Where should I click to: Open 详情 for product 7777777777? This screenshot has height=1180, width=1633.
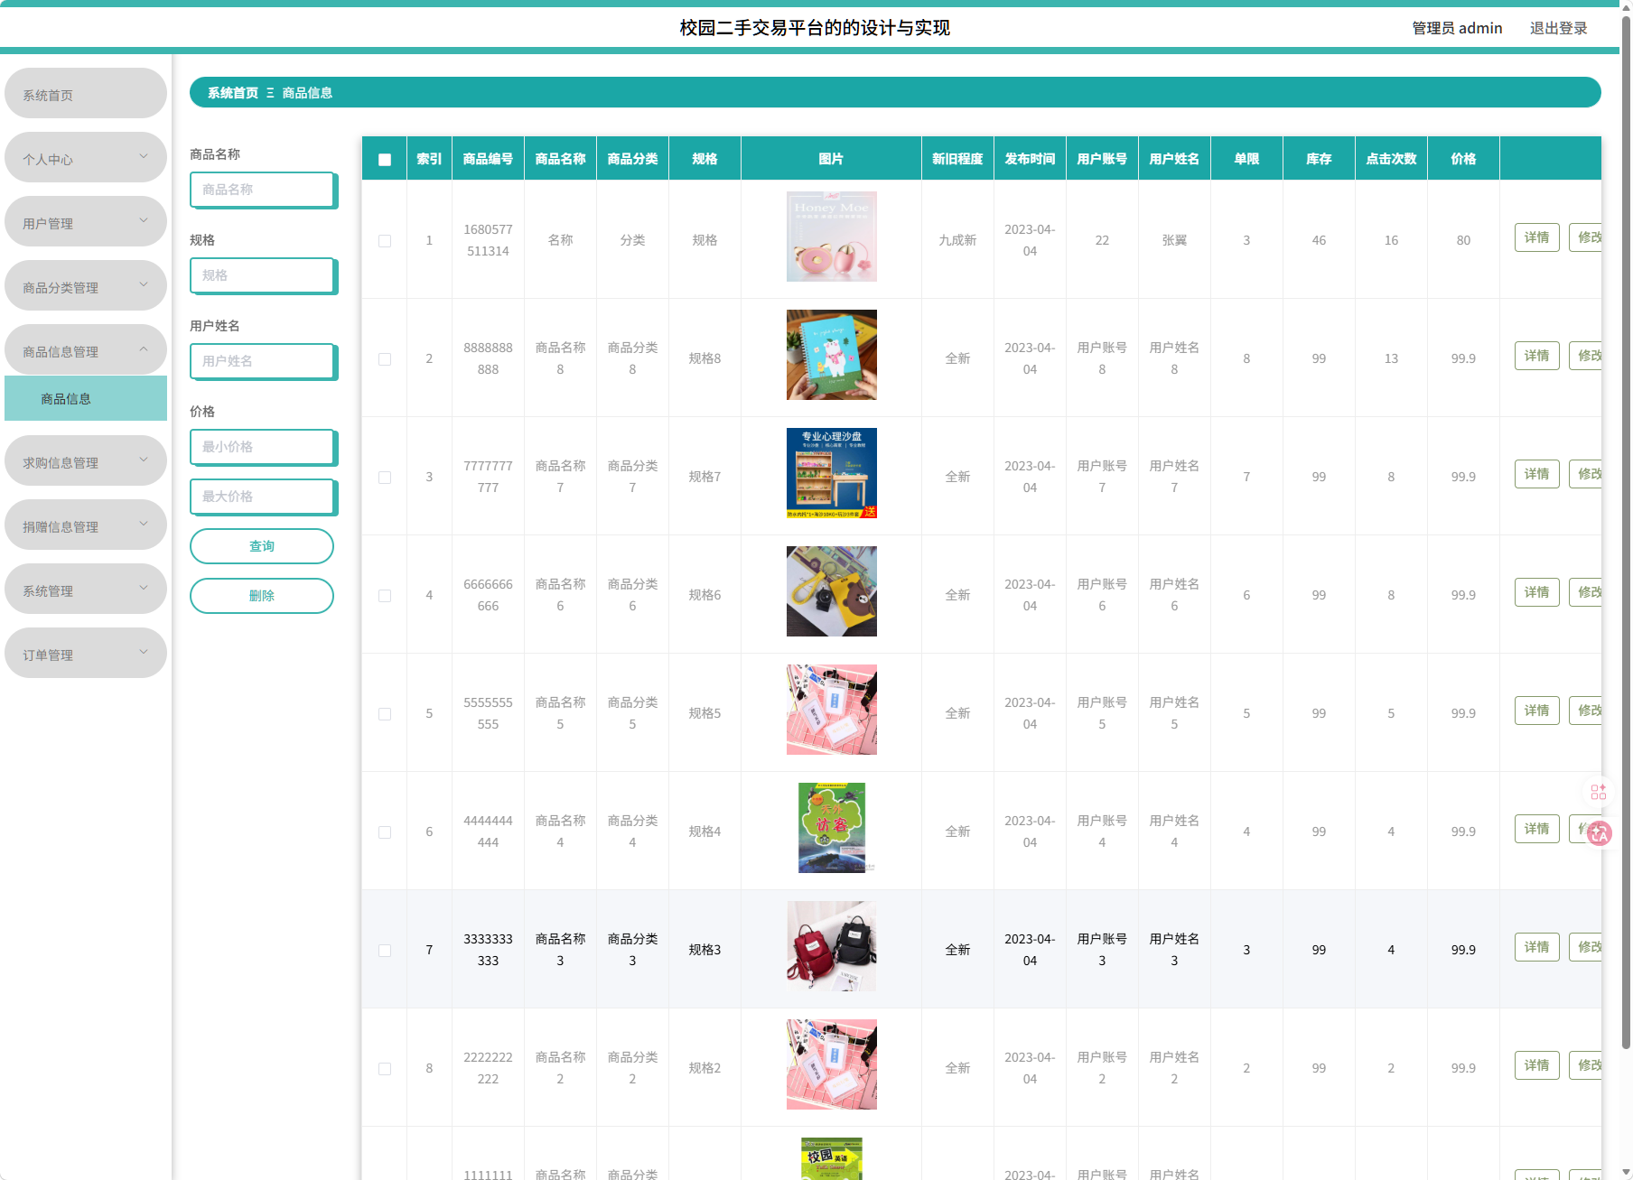coord(1536,474)
